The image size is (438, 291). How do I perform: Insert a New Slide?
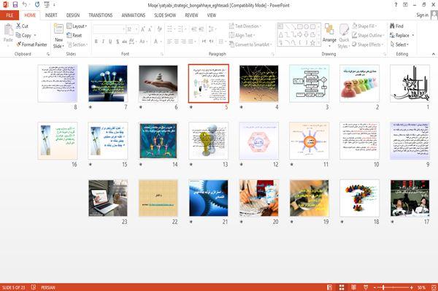(58, 36)
